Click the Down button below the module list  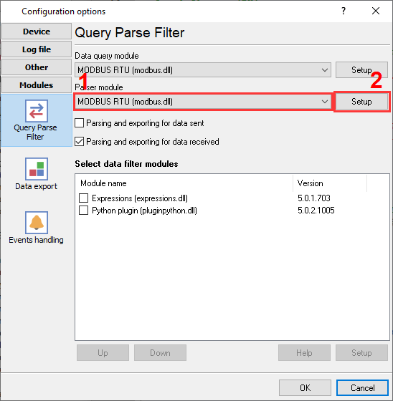[160, 352]
